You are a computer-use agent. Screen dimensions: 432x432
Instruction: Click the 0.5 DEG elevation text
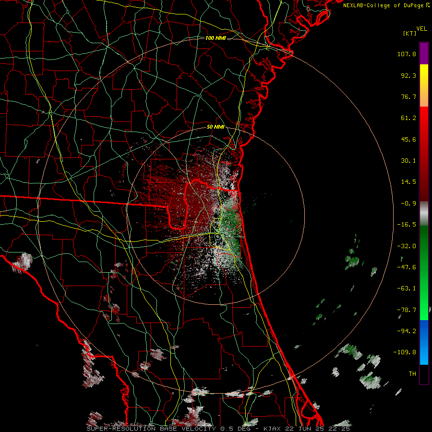235,429
